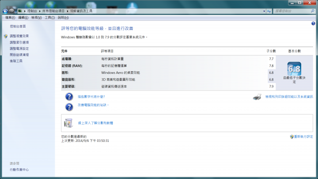Viewport: 318px width, 179px height.
Task: Open the 編輯(E) menu
Action: [x=23, y=18]
